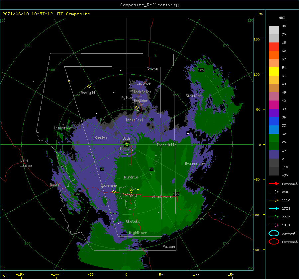
Task: Click the Olds city label
Action: coord(127,138)
